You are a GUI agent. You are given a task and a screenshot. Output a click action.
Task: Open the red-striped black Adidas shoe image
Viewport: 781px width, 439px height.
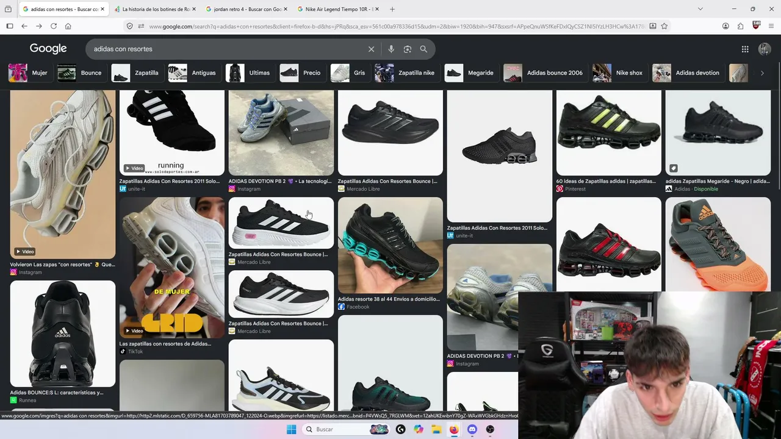609,244
